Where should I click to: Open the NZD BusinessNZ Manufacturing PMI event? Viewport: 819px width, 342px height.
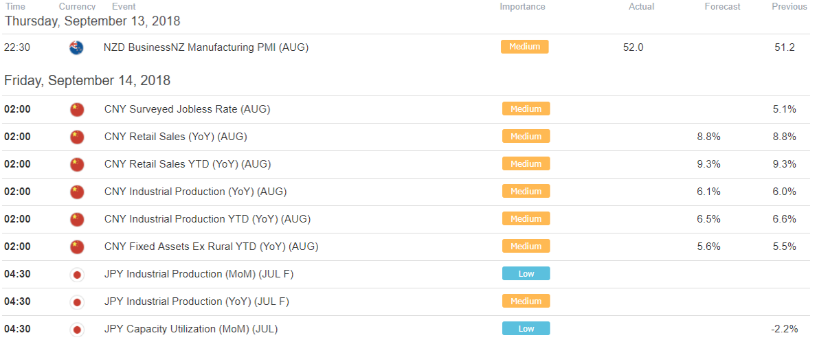[206, 47]
